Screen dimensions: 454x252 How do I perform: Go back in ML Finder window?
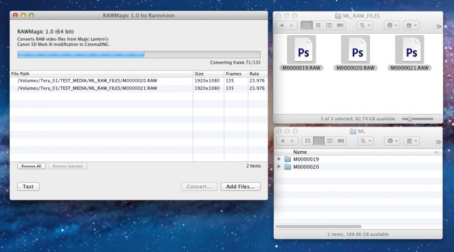click(283, 141)
